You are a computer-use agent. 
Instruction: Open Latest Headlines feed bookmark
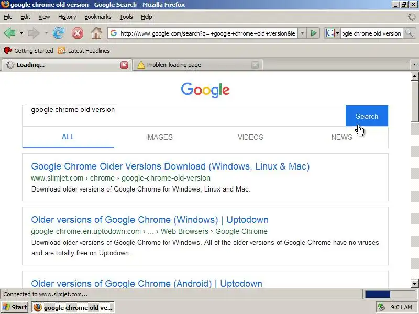click(84, 50)
